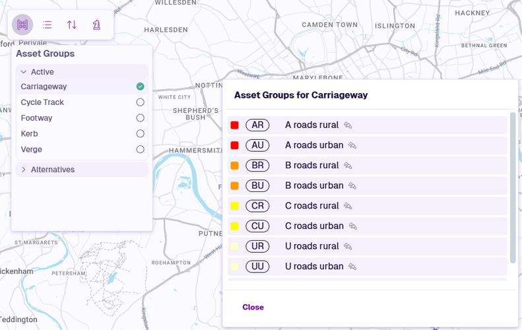Screen dimensions: 522x330
Task: Click the pale yellow swatch for UR row
Action: pos(235,246)
